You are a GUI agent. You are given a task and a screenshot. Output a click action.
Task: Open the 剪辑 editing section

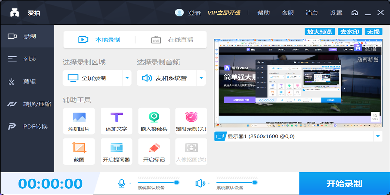27,82
